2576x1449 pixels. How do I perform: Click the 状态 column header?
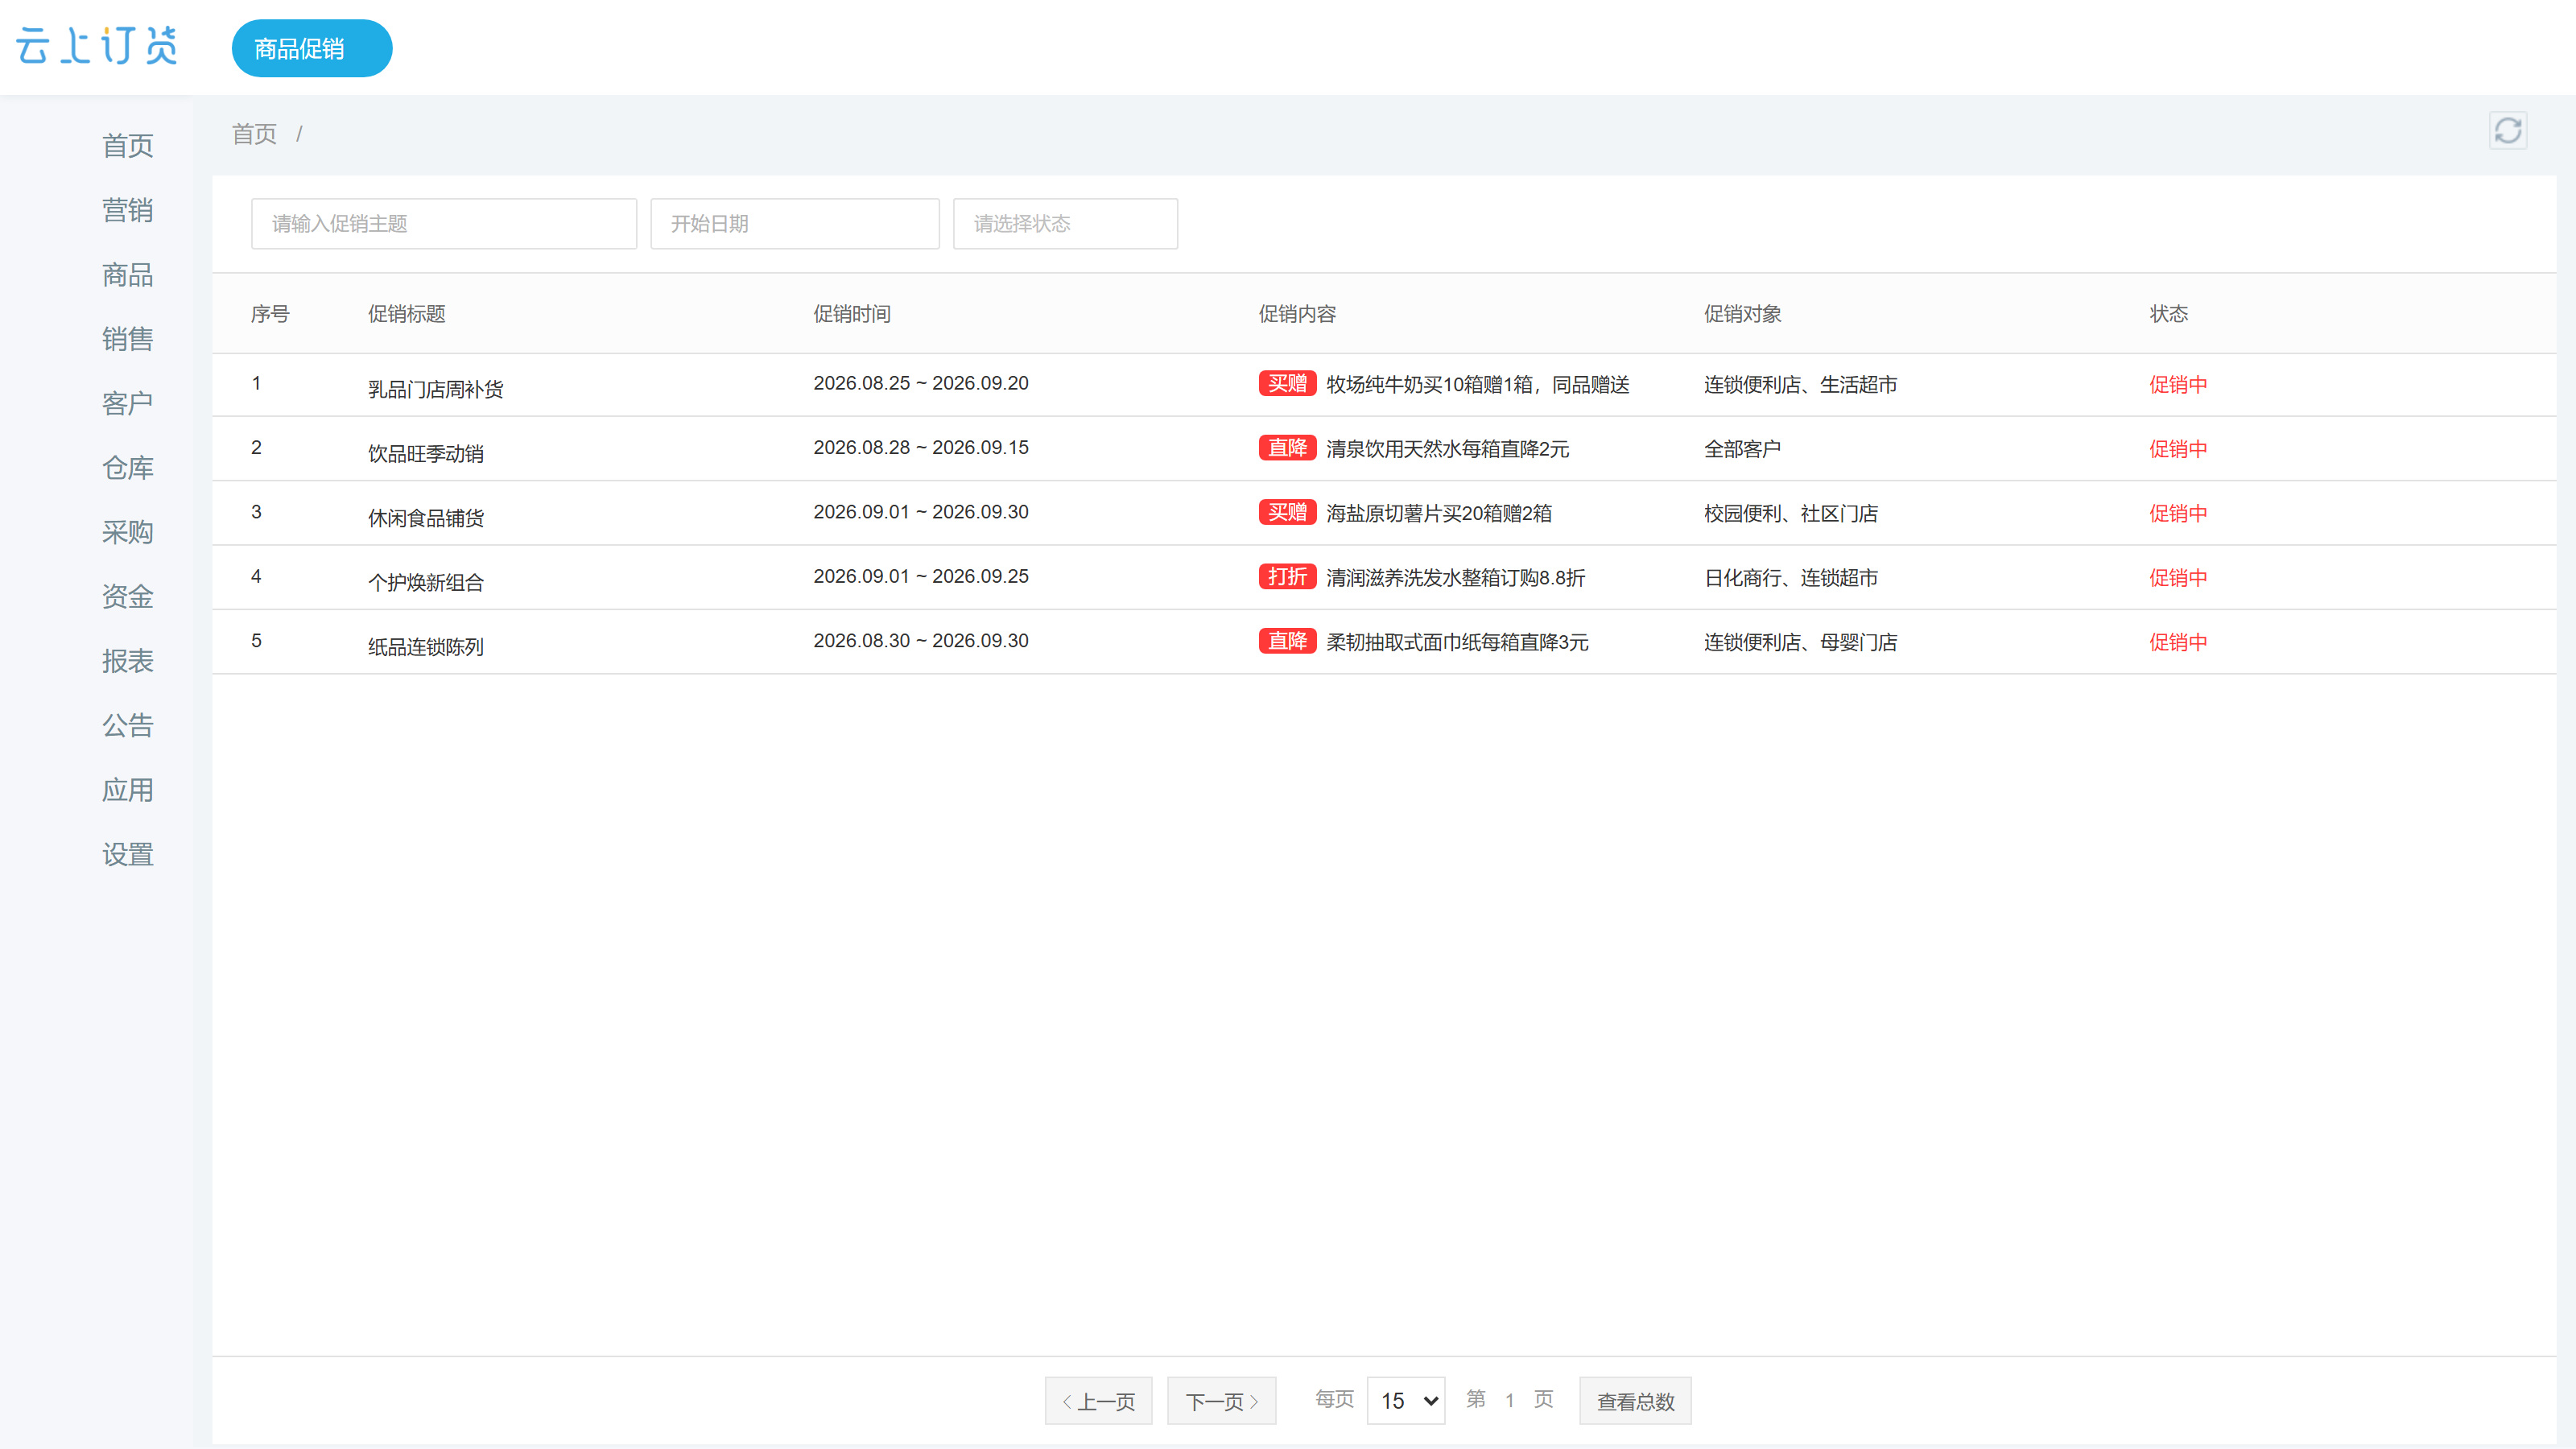(x=2169, y=314)
